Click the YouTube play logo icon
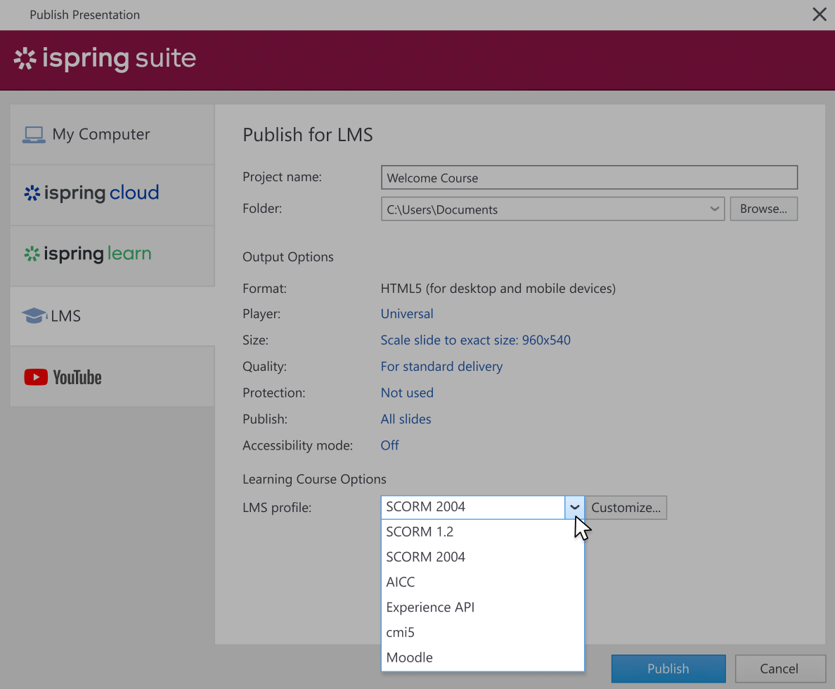 click(36, 377)
